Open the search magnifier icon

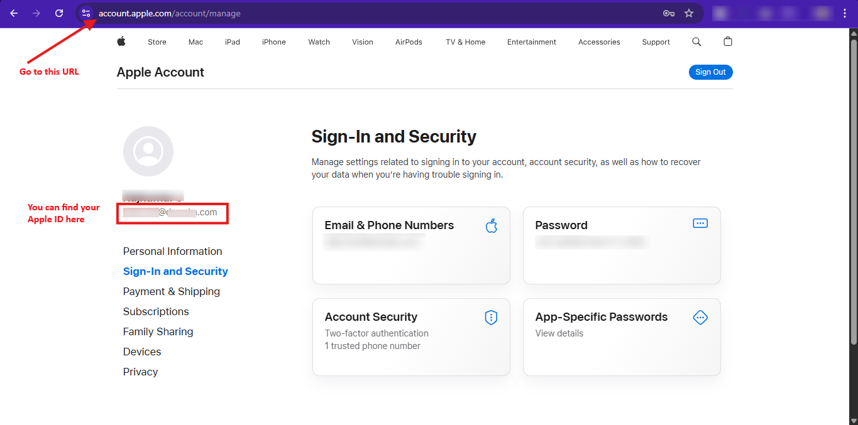click(696, 41)
